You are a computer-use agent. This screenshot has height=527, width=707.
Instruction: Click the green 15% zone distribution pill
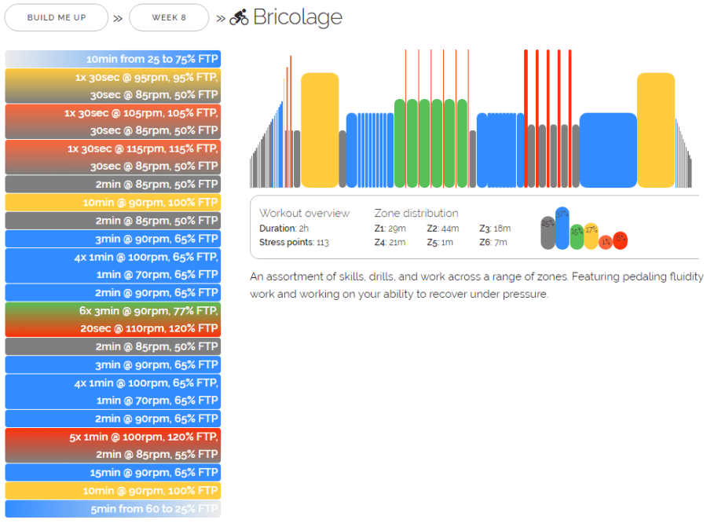point(577,237)
